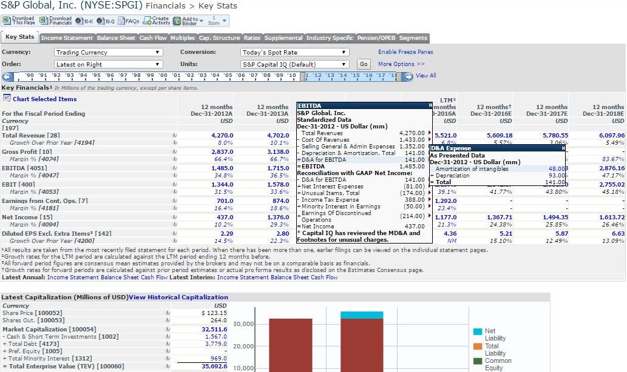This screenshot has height=372, width=627.
Task: Click Enable Freeze Panes link
Action: [x=405, y=52]
